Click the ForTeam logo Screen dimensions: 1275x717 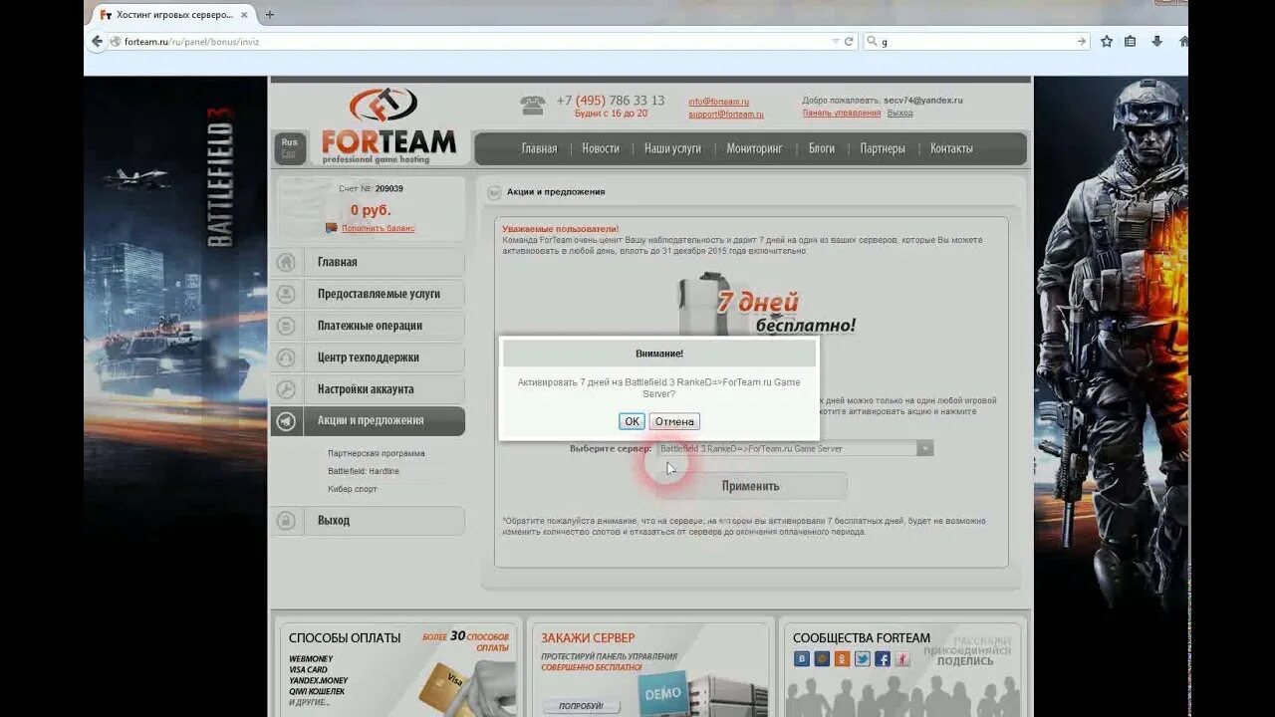388,126
